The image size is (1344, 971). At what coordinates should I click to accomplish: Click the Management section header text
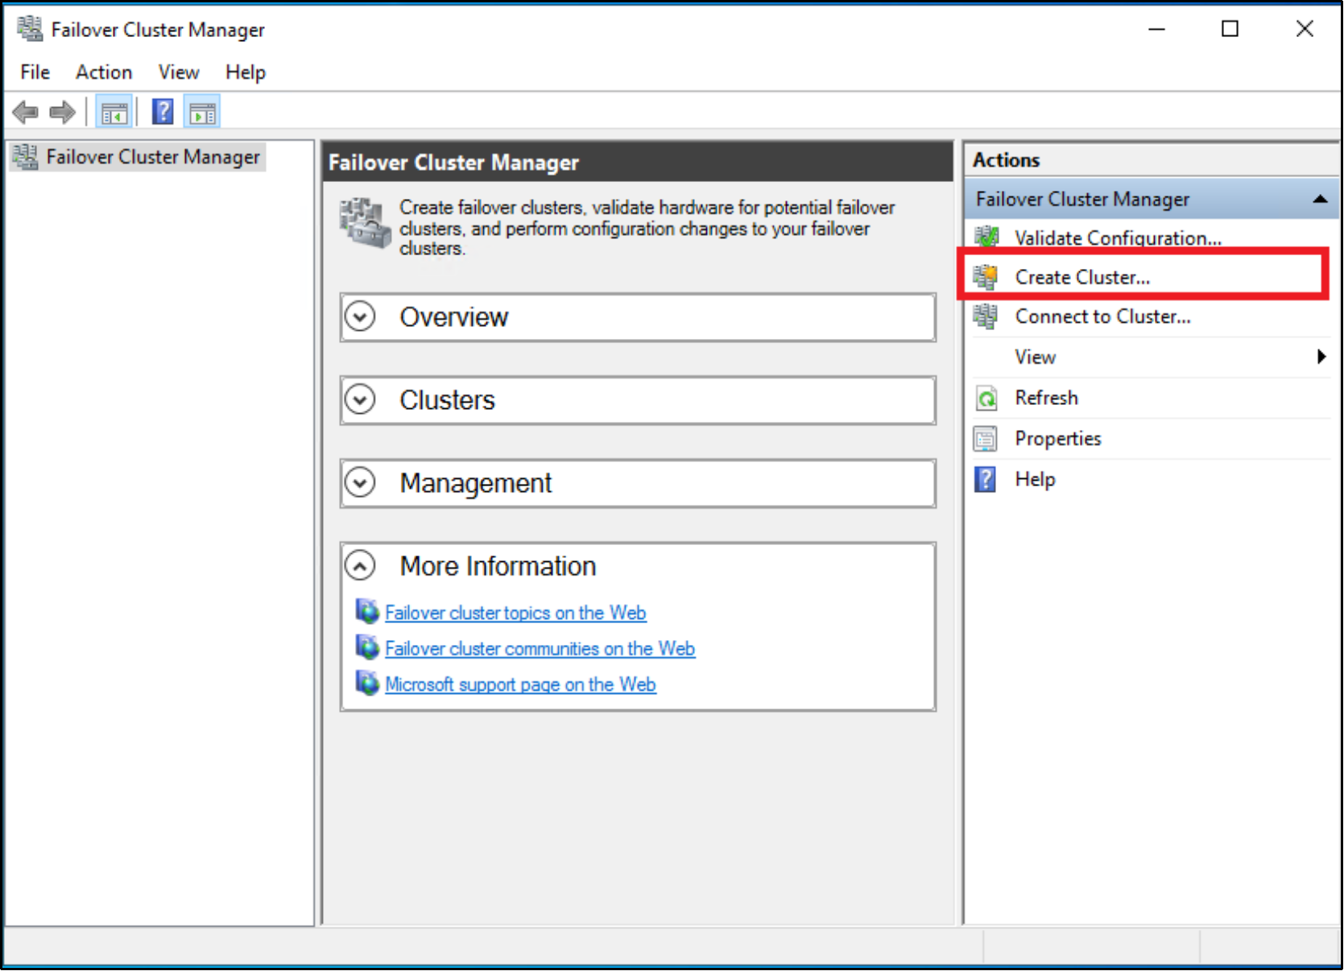tap(476, 483)
